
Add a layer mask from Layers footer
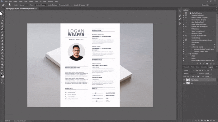pos(202,120)
